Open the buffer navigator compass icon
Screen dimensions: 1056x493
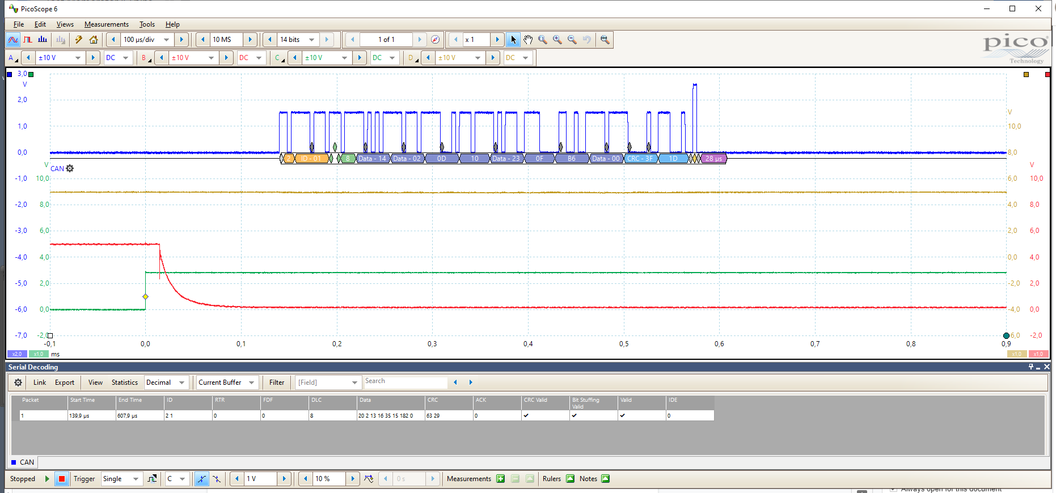(x=435, y=40)
